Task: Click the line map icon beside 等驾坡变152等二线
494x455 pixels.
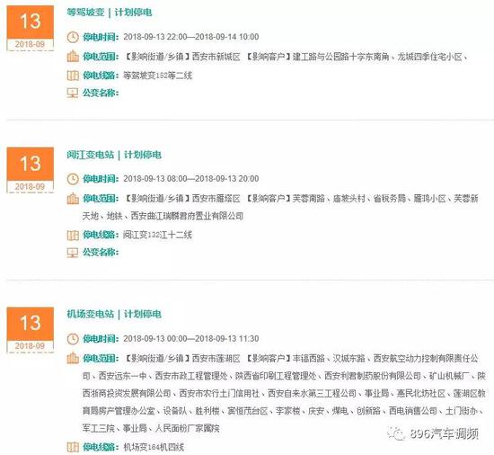Action: tap(73, 76)
